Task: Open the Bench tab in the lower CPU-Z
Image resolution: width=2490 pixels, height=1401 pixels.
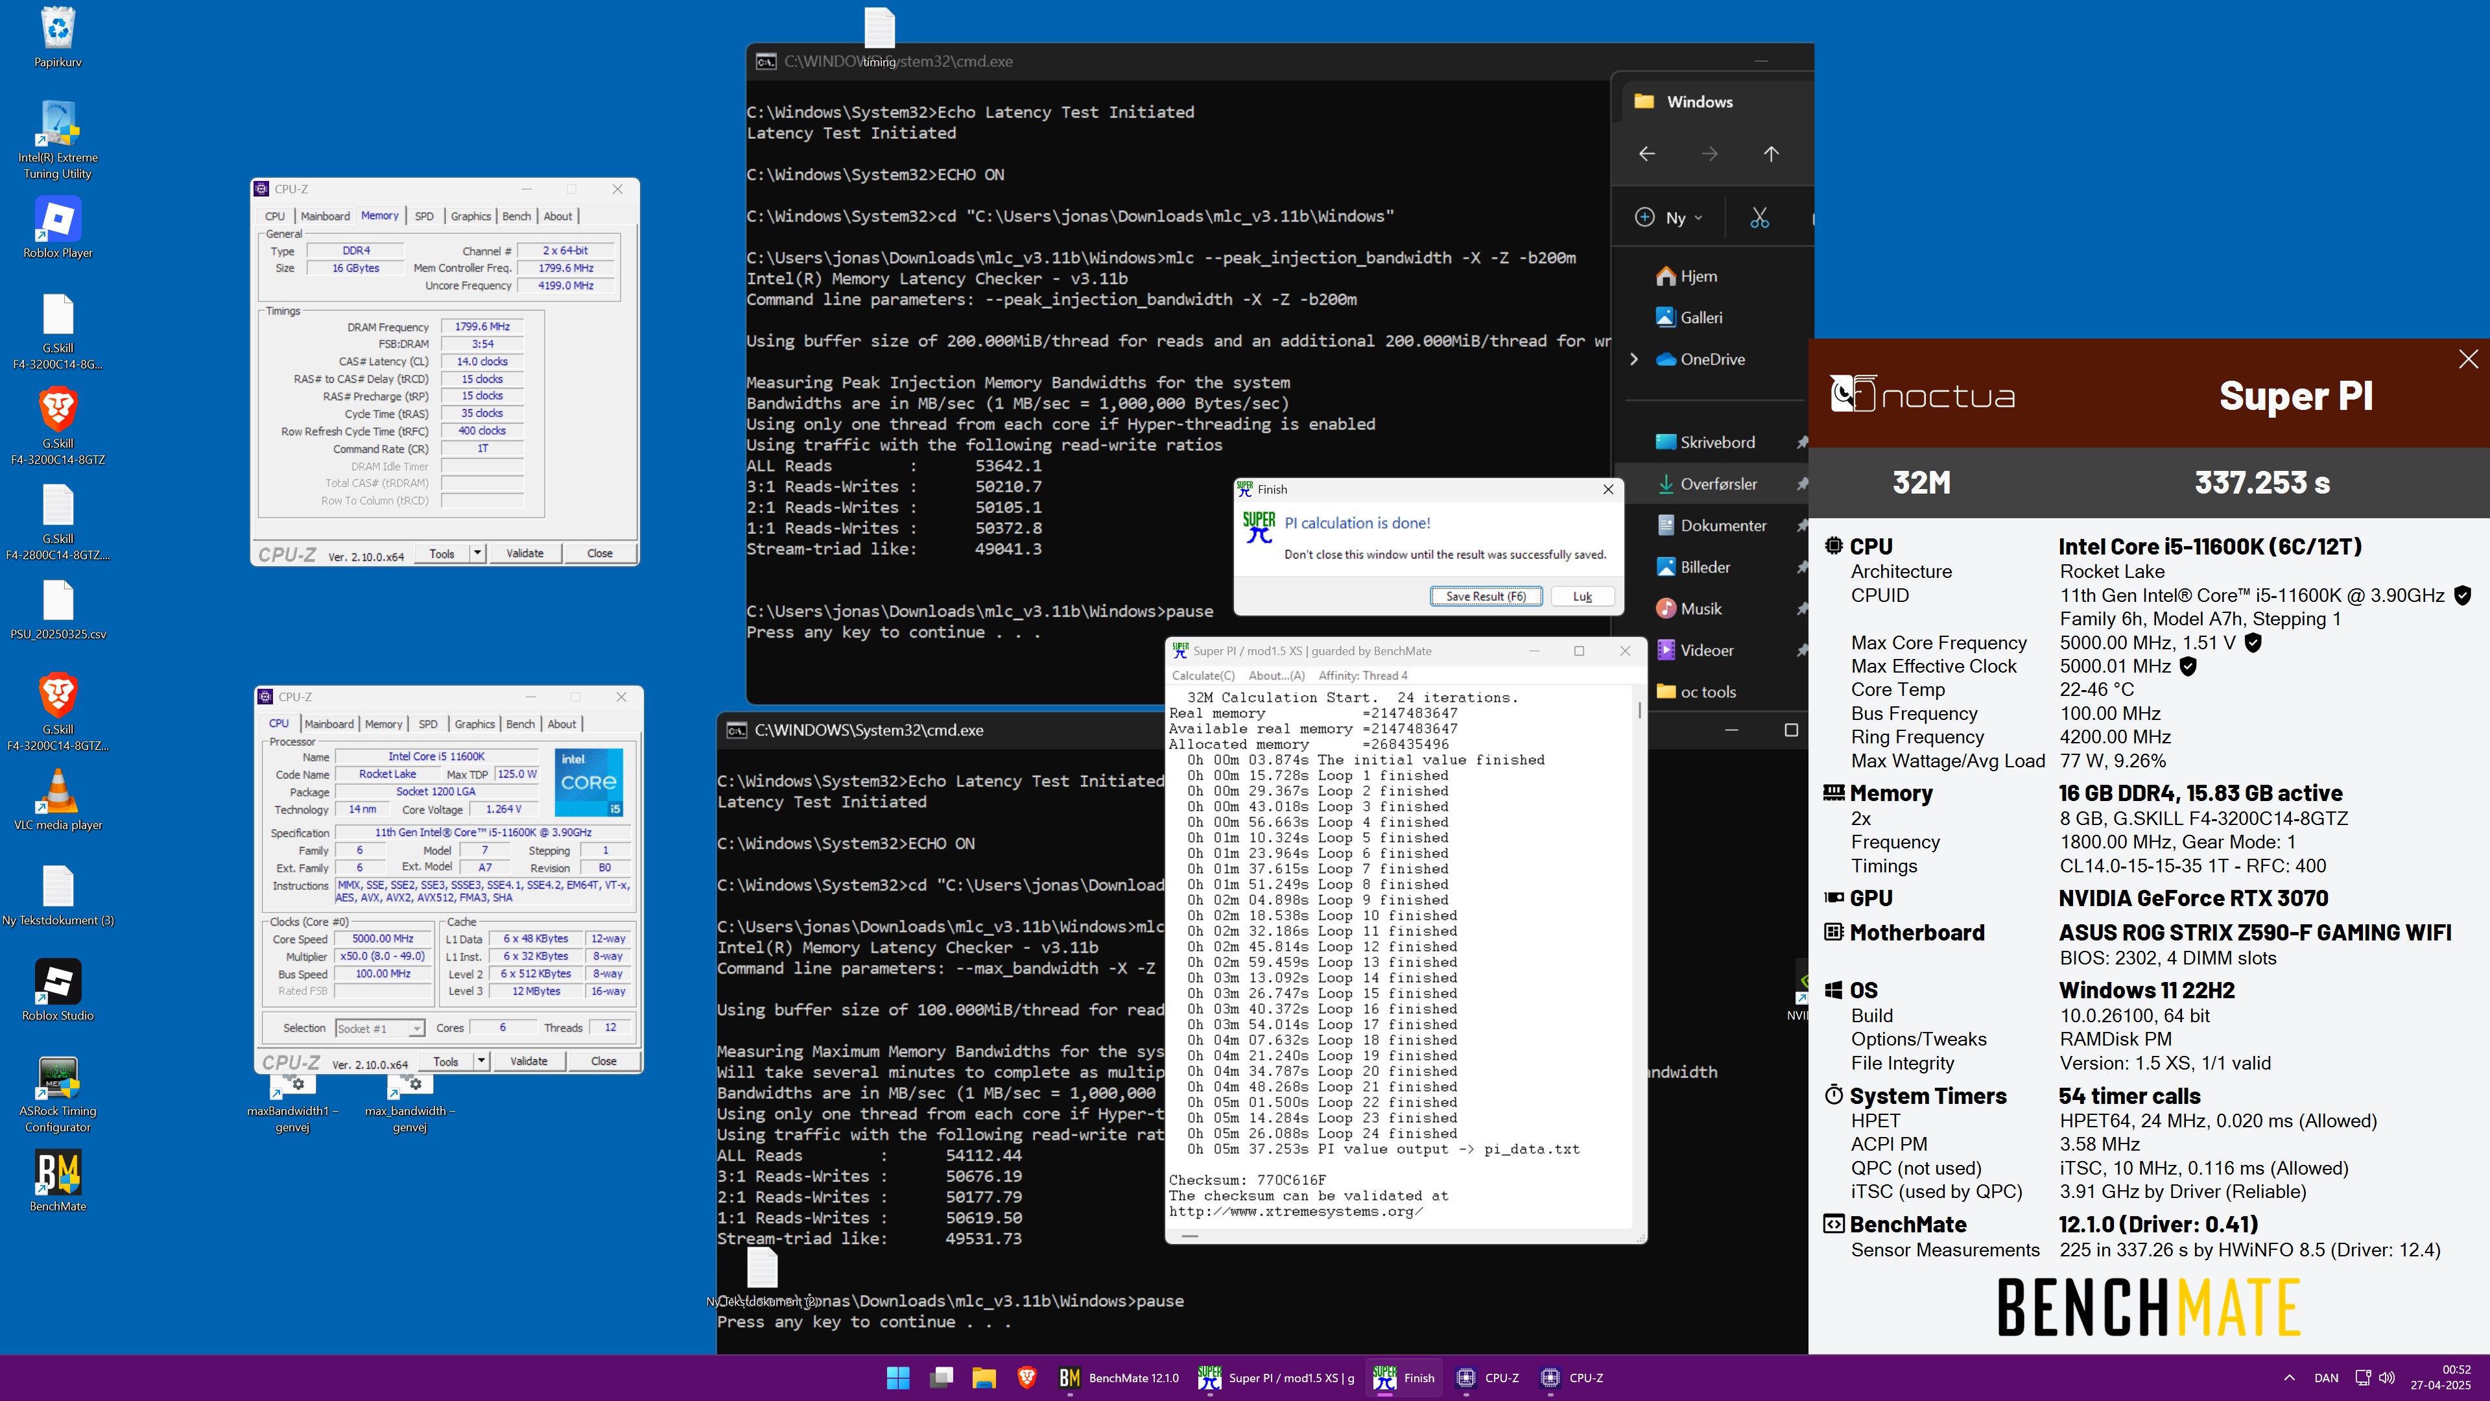Action: [x=520, y=724]
